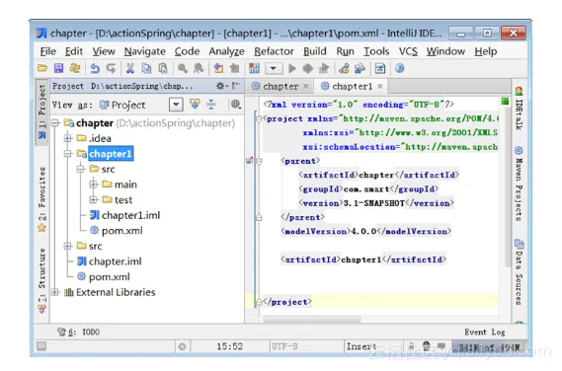562x371 pixels.
Task: Toggle the Data Sources side panel
Action: pyautogui.click(x=519, y=272)
